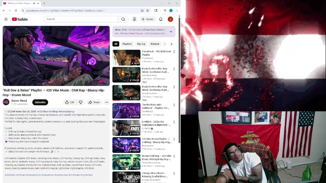Open Stoner Chill Hop — 420 Vibe title

tap(156, 158)
